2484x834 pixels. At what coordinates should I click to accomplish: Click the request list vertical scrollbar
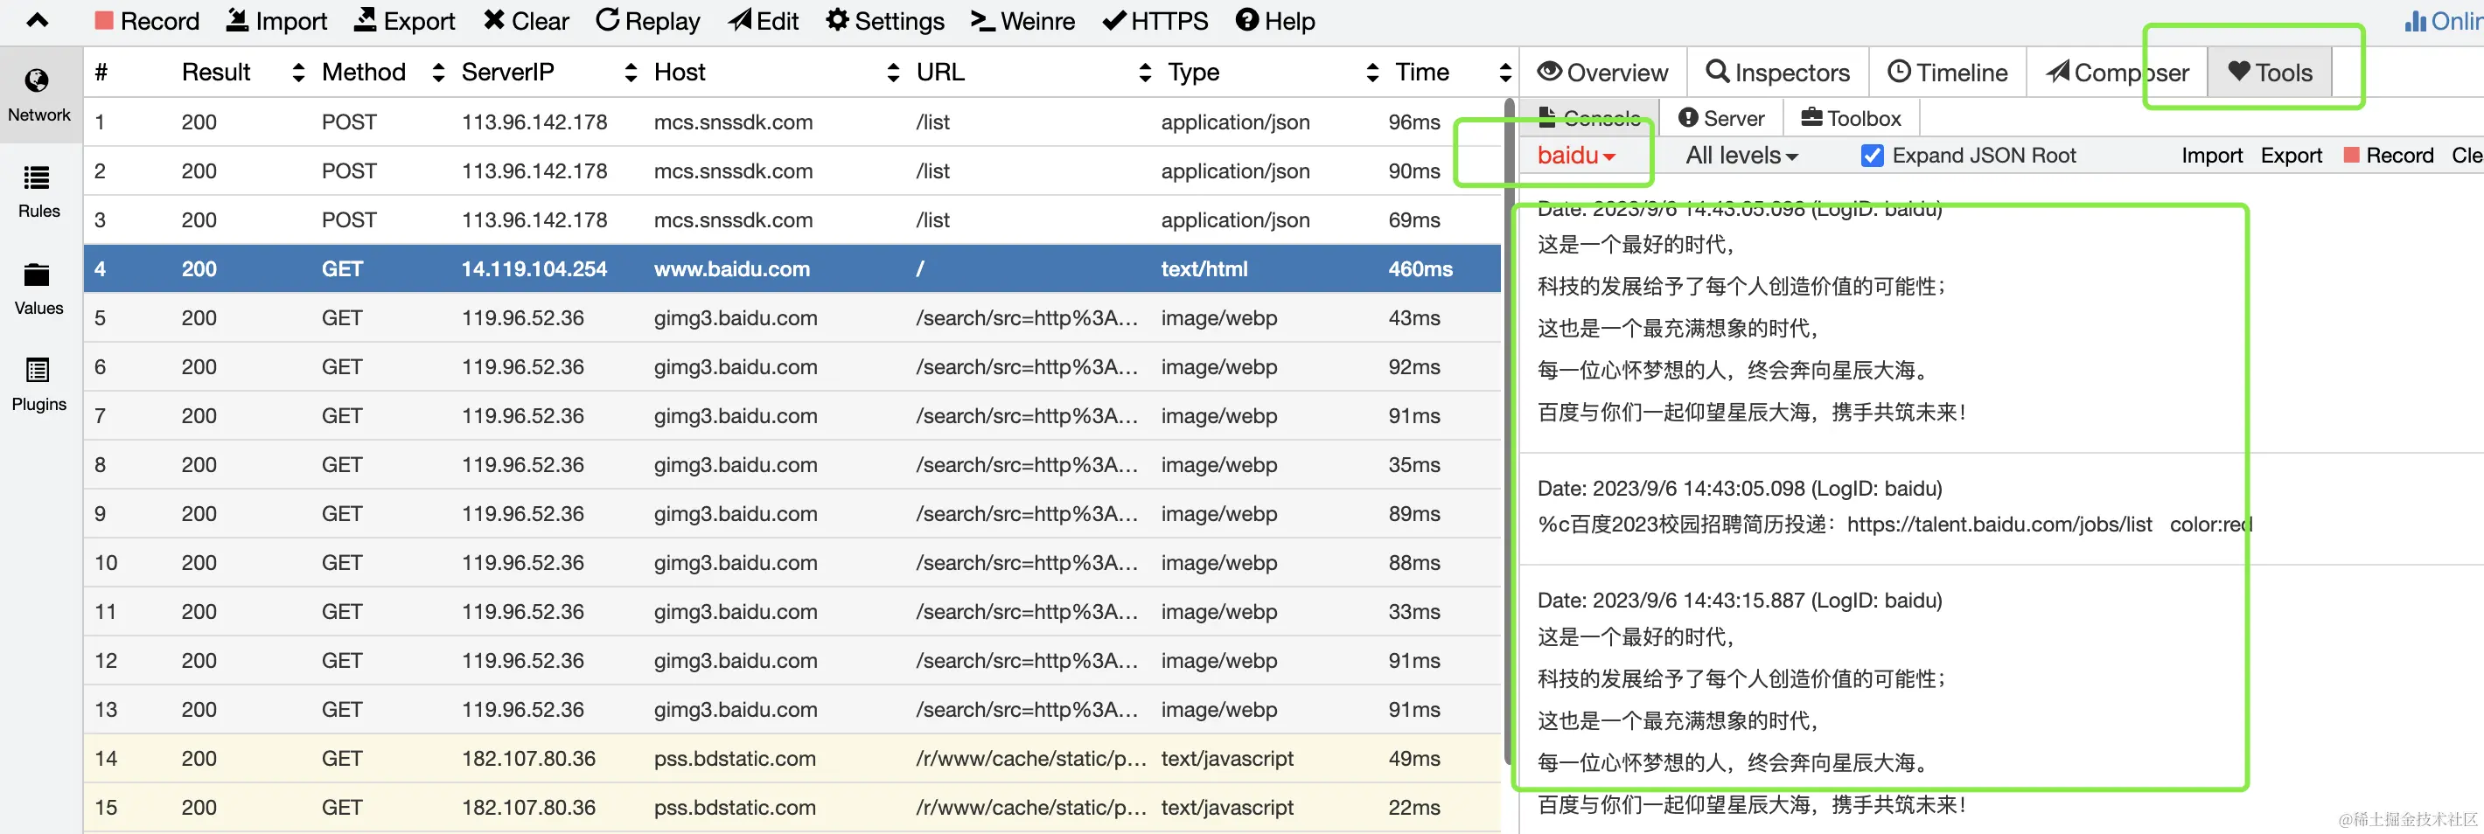[x=1507, y=429]
